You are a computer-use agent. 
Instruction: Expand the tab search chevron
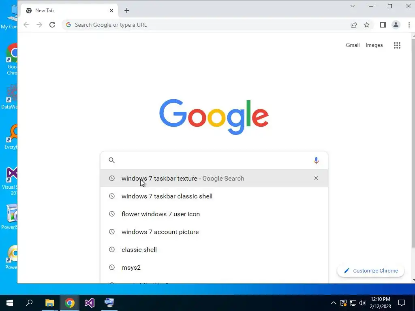(353, 6)
